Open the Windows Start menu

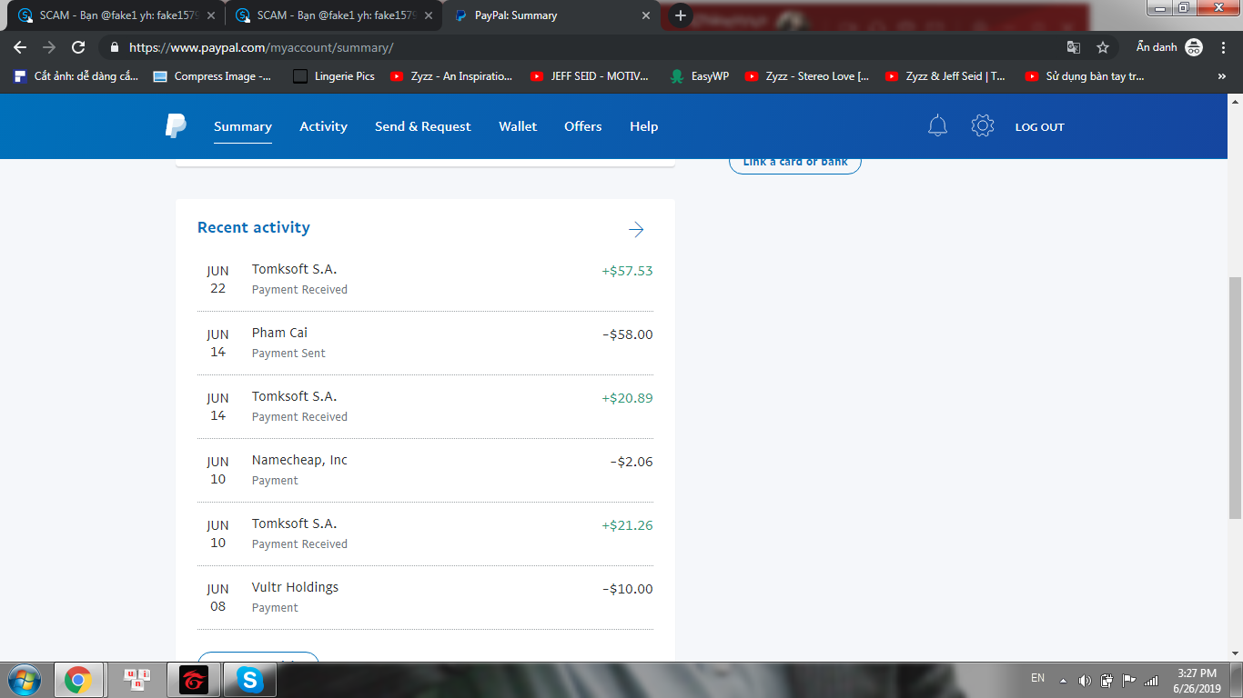pos(25,680)
